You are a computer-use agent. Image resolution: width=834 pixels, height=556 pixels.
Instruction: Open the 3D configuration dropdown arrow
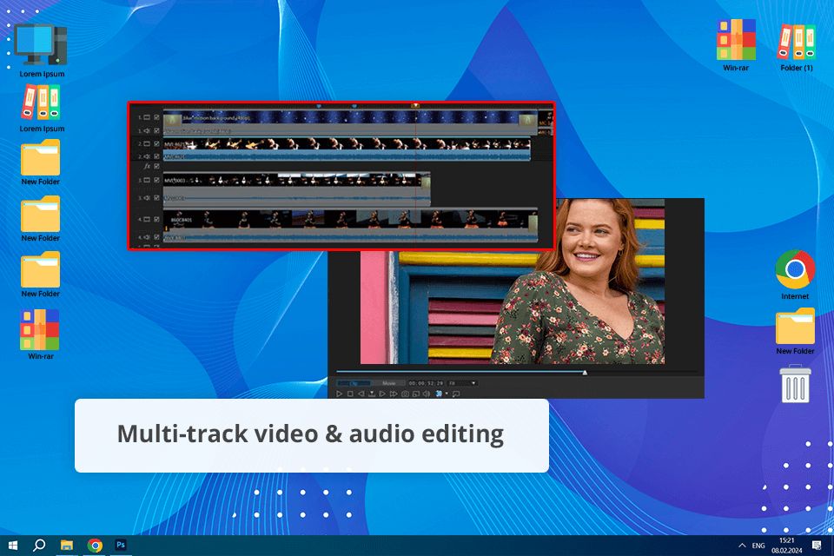(x=447, y=394)
